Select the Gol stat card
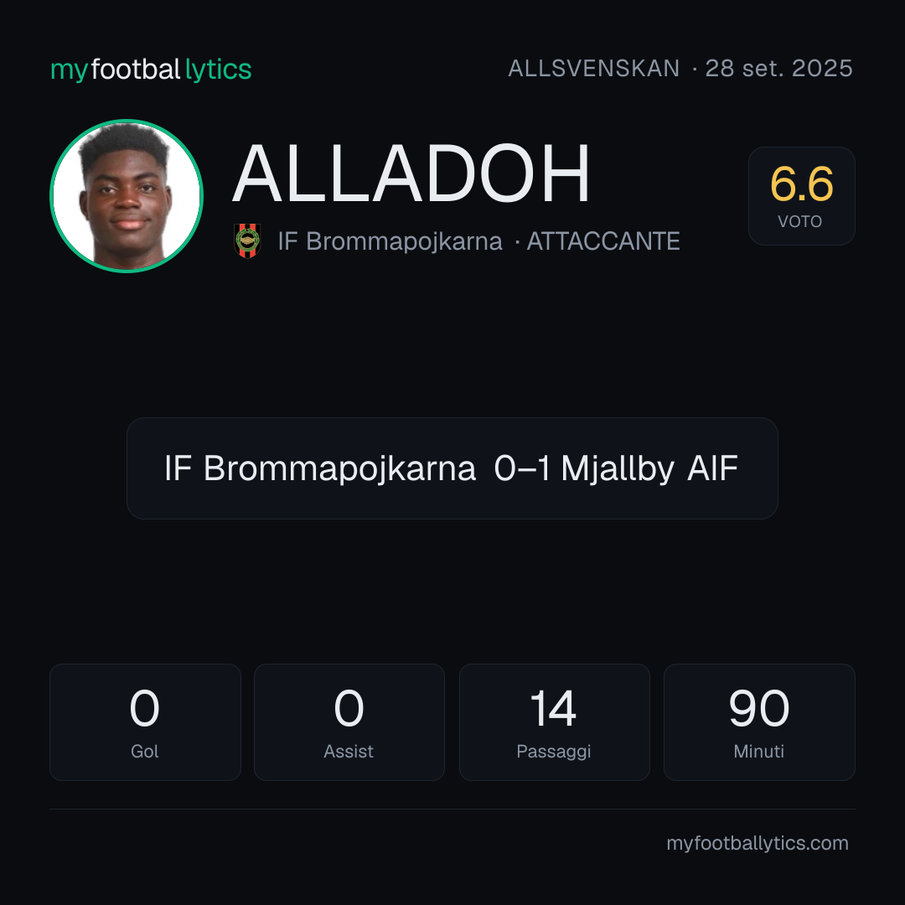 coord(145,722)
